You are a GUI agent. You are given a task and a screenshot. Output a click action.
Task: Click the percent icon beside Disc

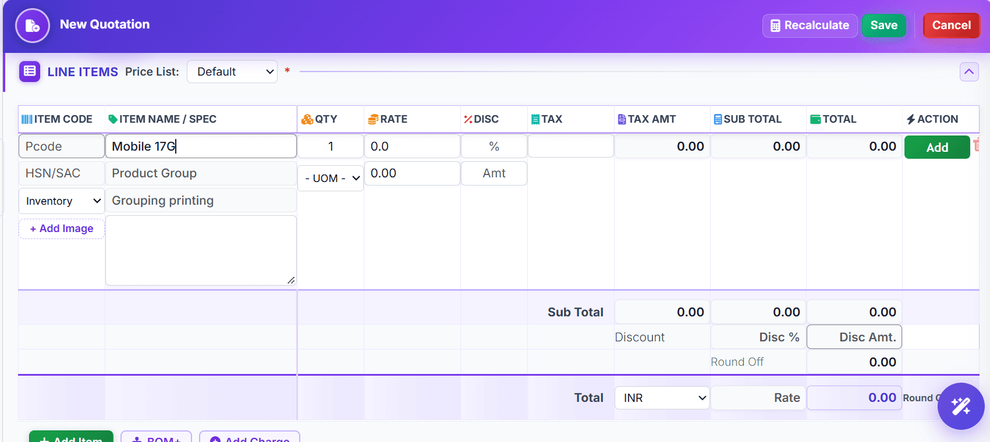pyautogui.click(x=468, y=119)
